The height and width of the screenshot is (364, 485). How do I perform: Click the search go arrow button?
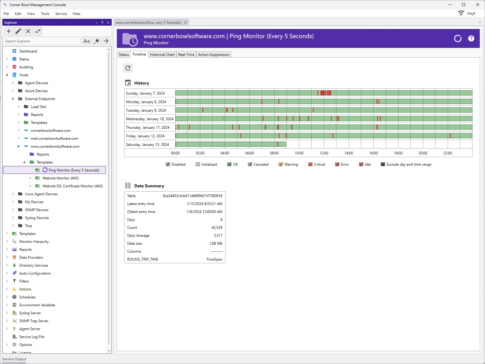click(106, 41)
